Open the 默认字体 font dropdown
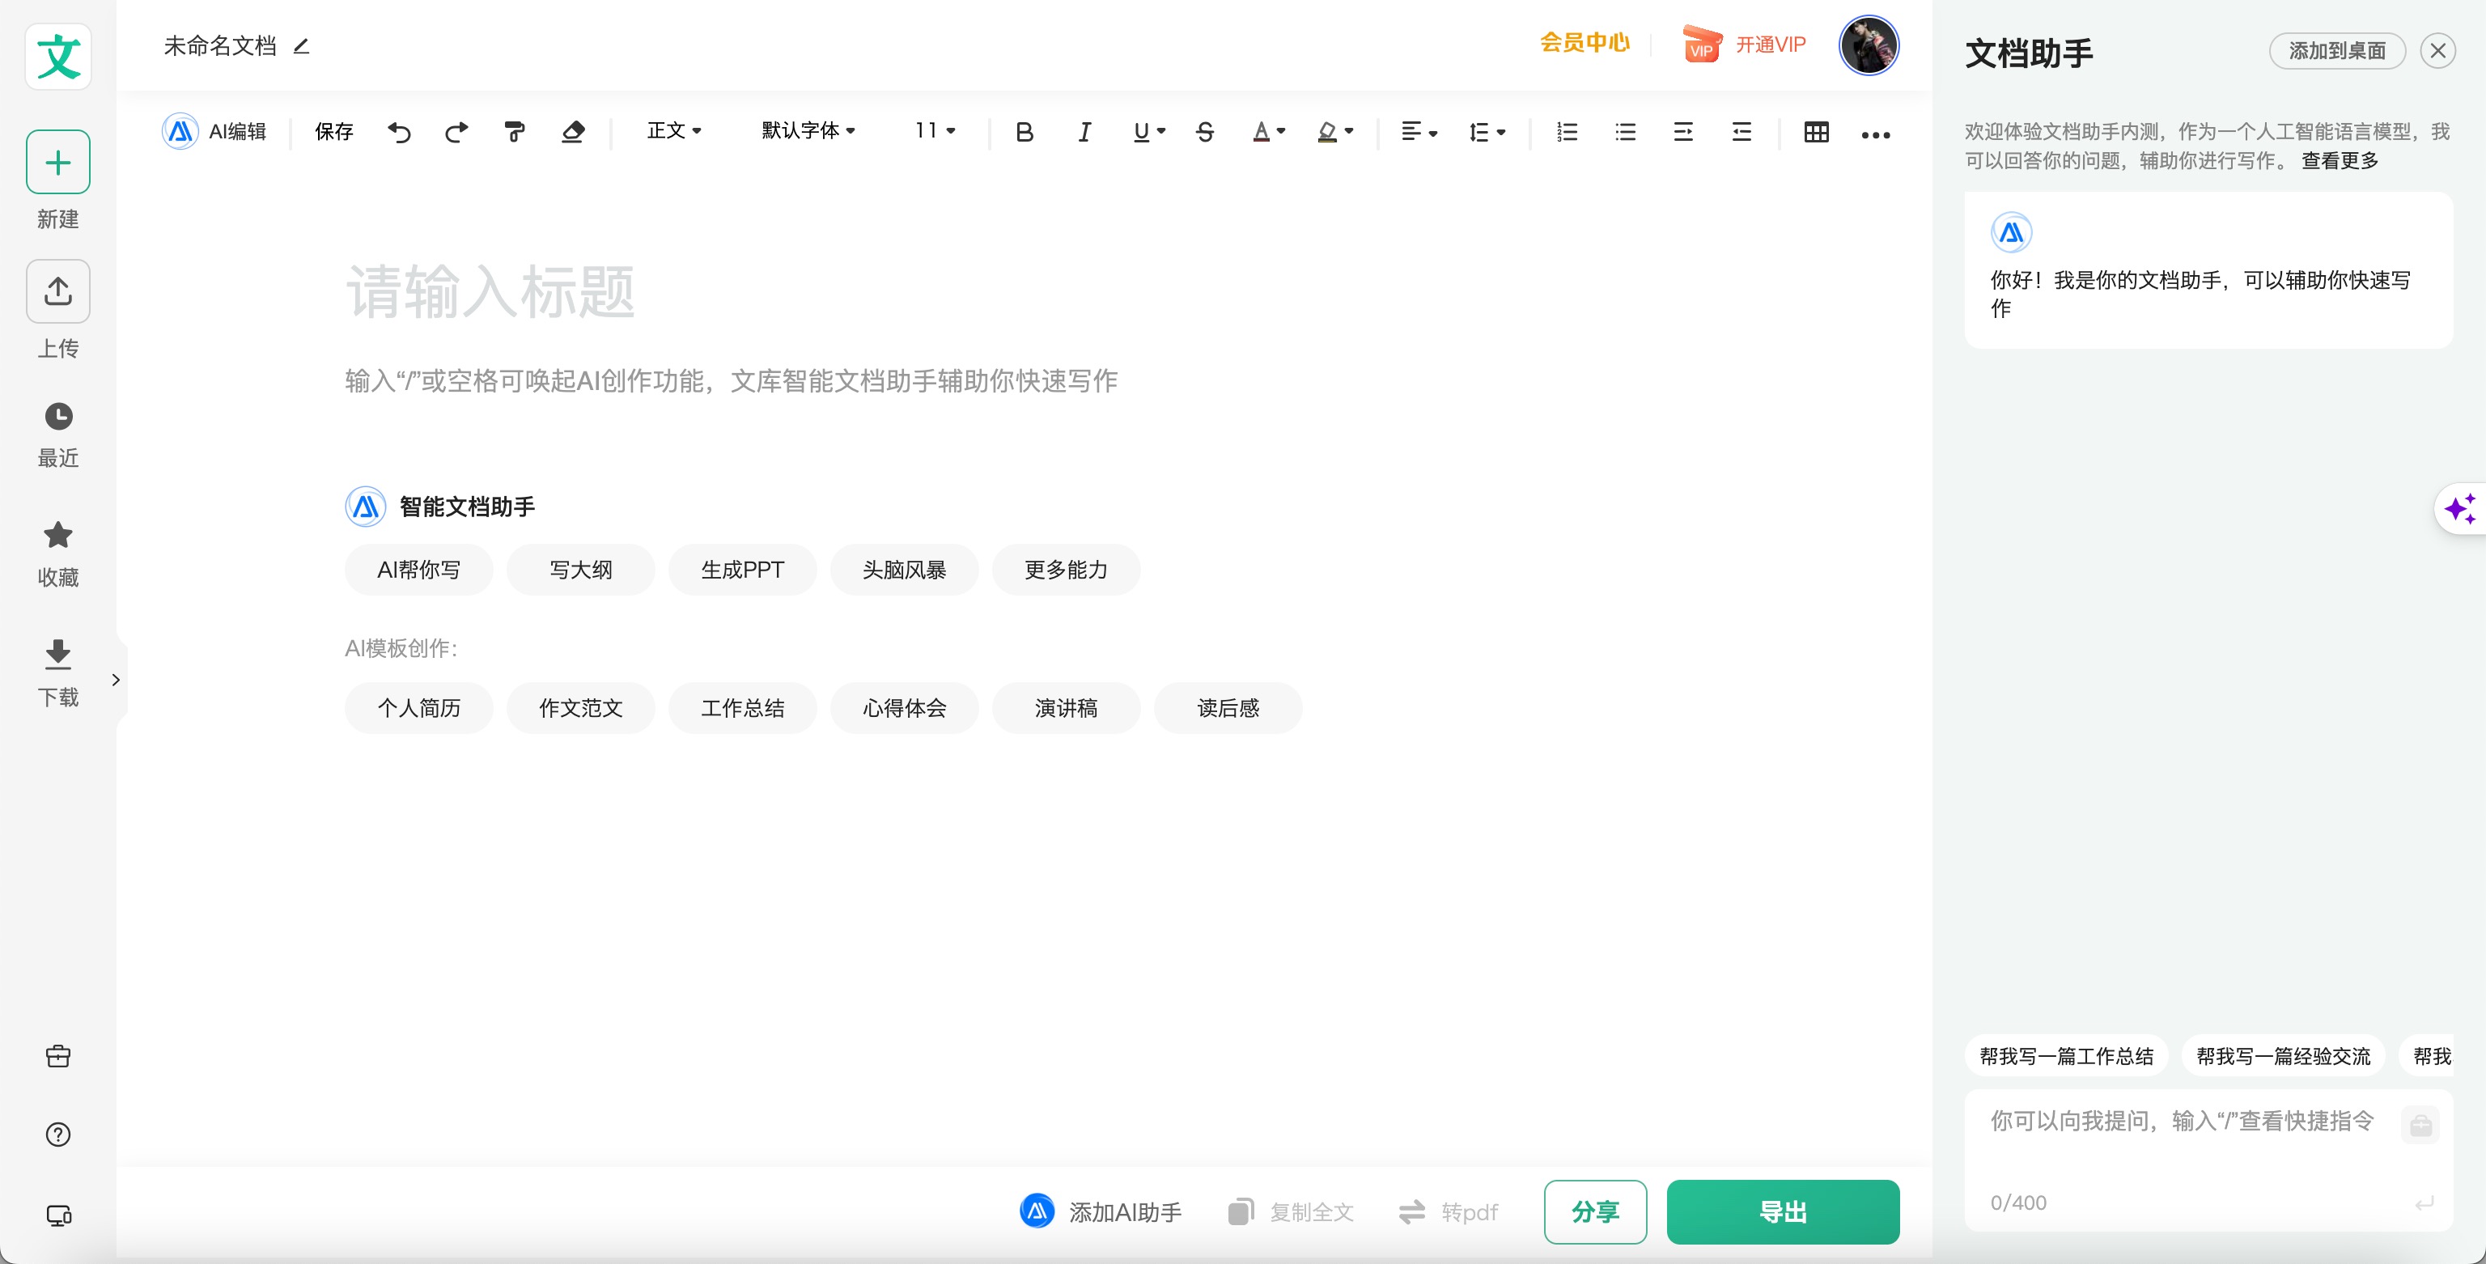The width and height of the screenshot is (2486, 1264). (x=808, y=130)
